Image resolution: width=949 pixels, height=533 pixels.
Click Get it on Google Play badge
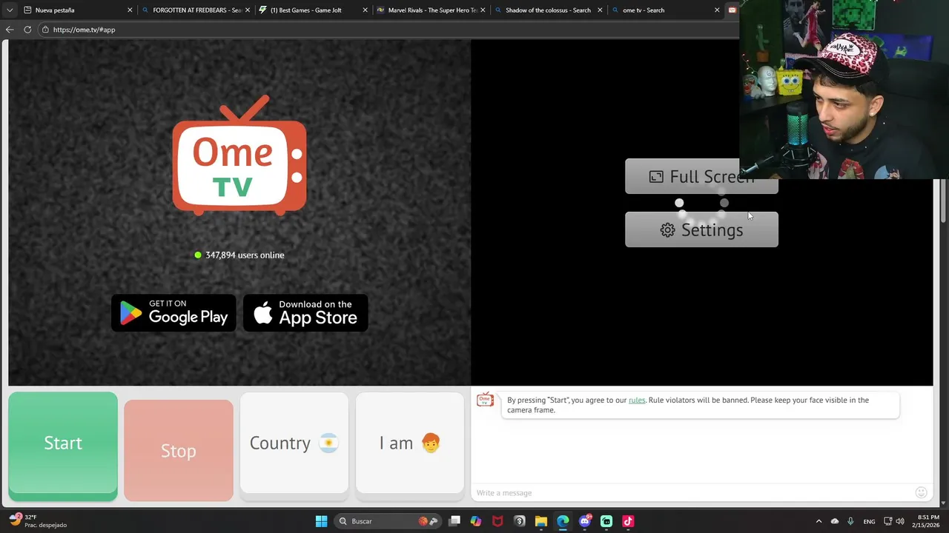[173, 312]
